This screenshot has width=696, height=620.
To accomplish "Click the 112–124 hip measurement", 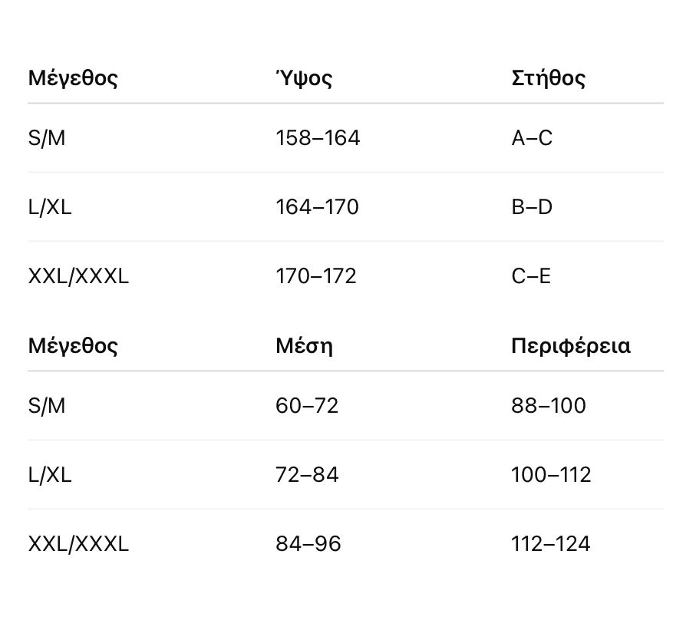I will pos(550,544).
